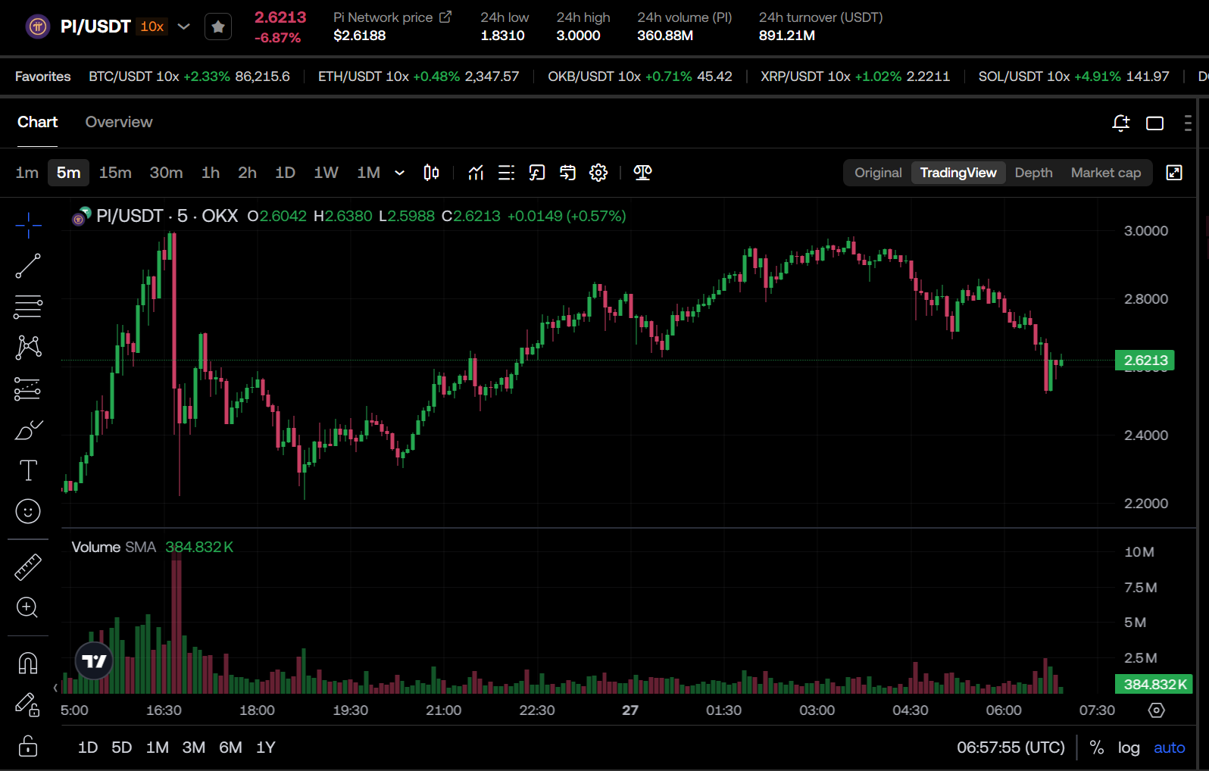This screenshot has width=1209, height=771.
Task: Open candlestick chart type selector
Action: point(431,173)
